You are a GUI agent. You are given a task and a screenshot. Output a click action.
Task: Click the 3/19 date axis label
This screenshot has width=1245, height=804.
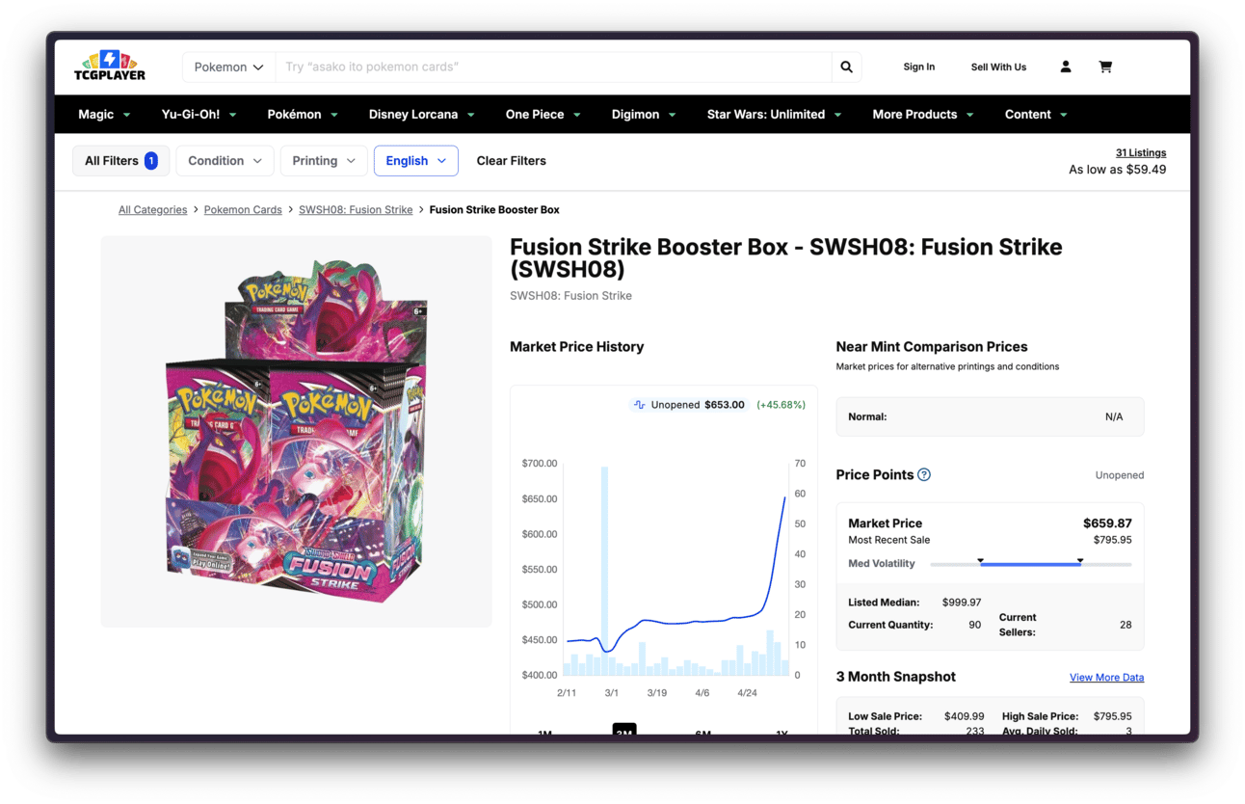(x=657, y=693)
